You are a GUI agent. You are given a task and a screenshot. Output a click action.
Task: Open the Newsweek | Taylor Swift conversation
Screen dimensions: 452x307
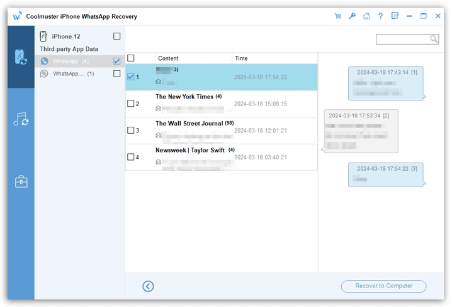point(222,157)
